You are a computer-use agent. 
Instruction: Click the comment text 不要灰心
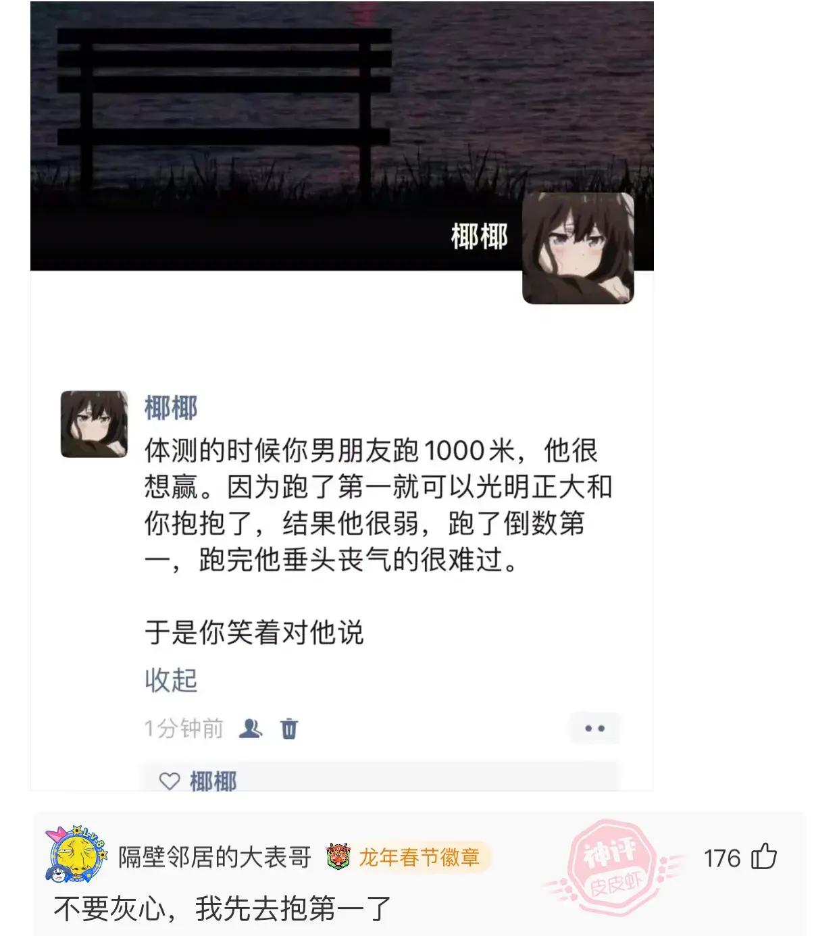tap(110, 908)
